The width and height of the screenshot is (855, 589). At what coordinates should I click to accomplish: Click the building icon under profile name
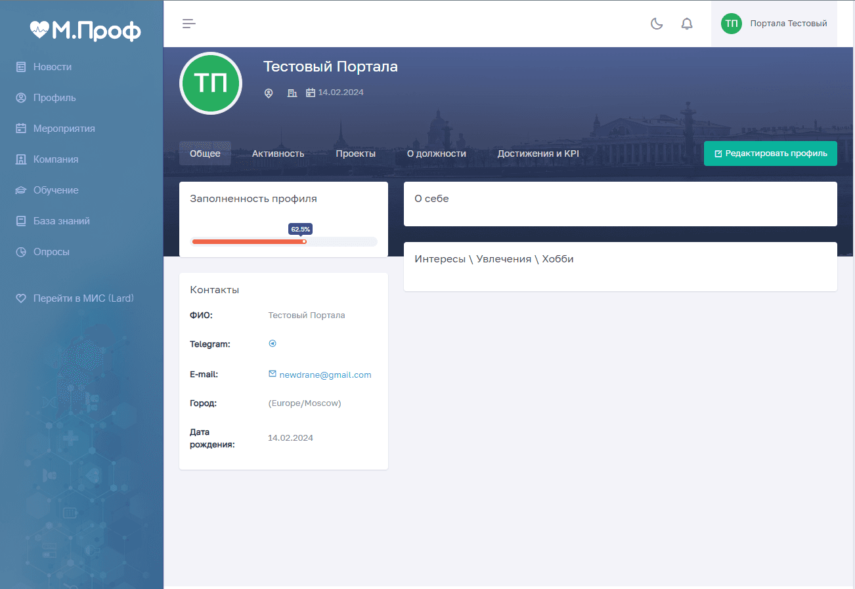292,93
